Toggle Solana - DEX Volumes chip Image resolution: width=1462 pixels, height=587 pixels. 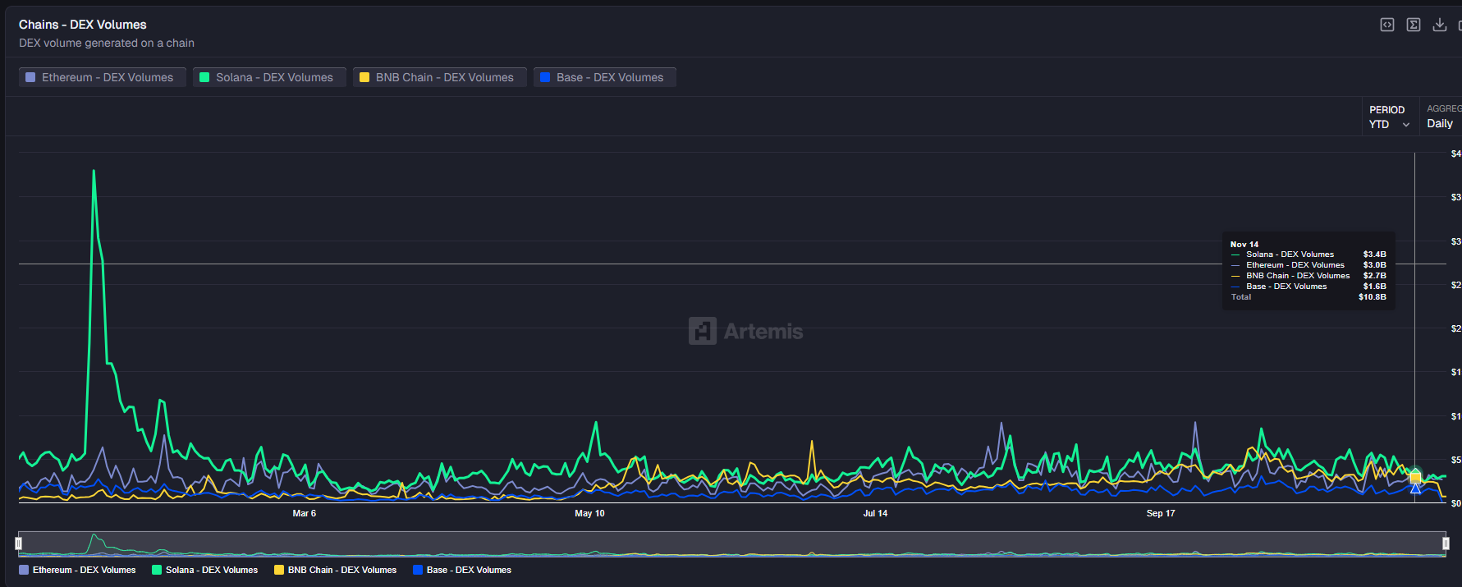[x=269, y=77]
